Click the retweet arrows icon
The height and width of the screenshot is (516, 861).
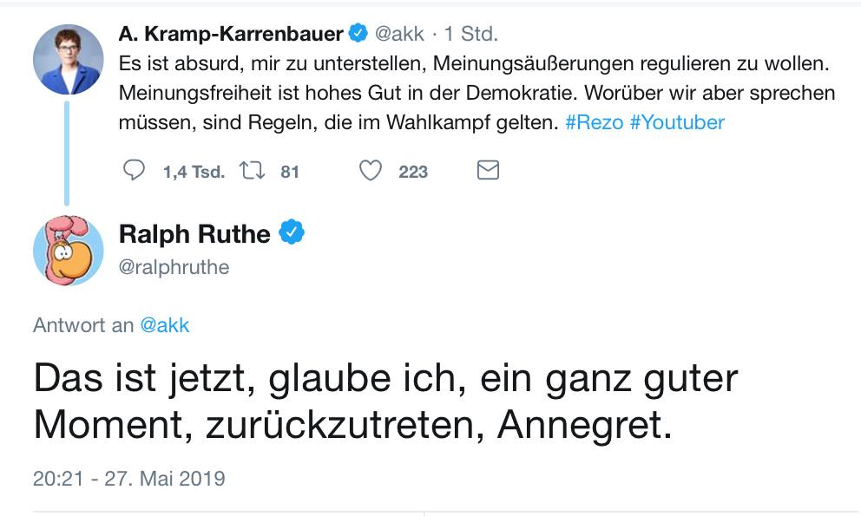(252, 172)
